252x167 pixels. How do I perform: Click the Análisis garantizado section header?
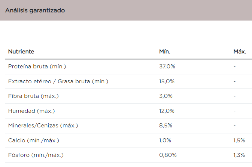pyautogui.click(x=35, y=10)
